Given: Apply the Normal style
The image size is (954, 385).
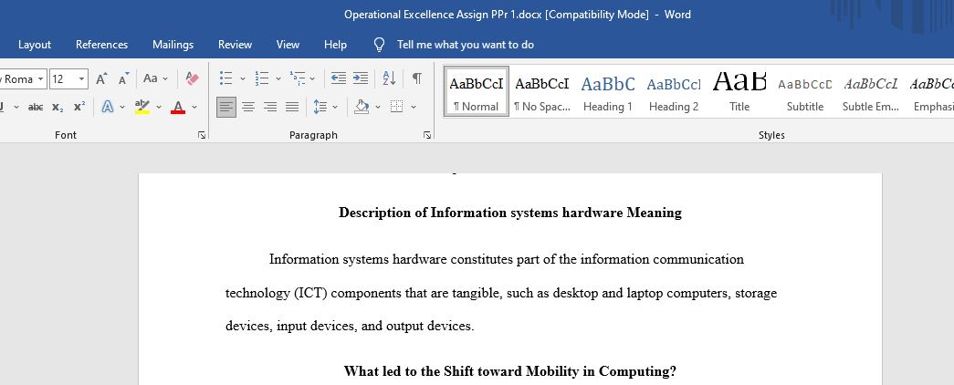Looking at the screenshot, I should [477, 92].
